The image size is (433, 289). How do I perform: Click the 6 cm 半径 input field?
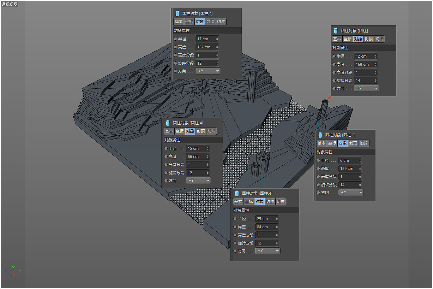(x=350, y=160)
